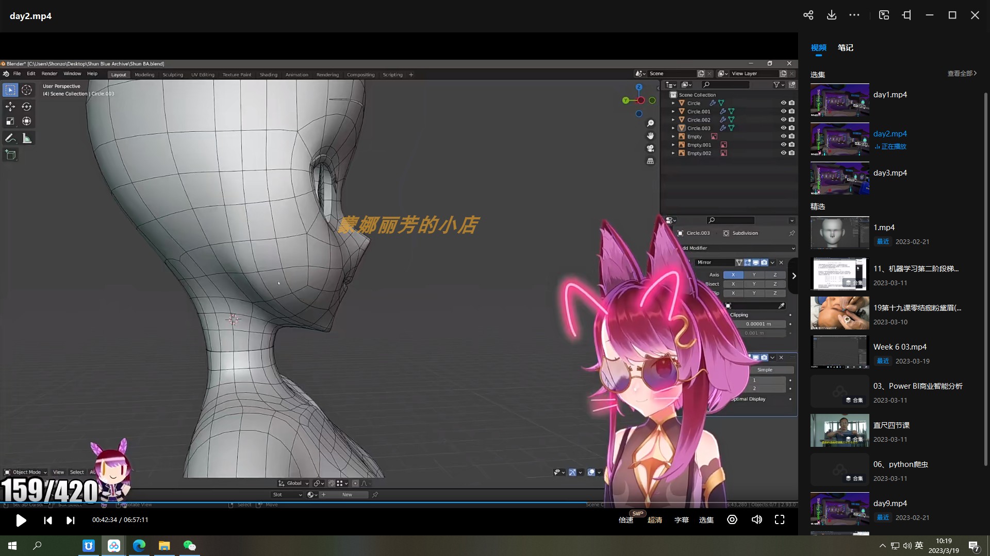This screenshot has height=556, width=990.
Task: Switch to the 笔记 tab
Action: [x=845, y=47]
